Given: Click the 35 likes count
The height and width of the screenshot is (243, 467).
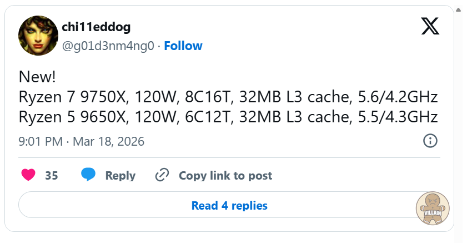Looking at the screenshot, I should tap(52, 176).
